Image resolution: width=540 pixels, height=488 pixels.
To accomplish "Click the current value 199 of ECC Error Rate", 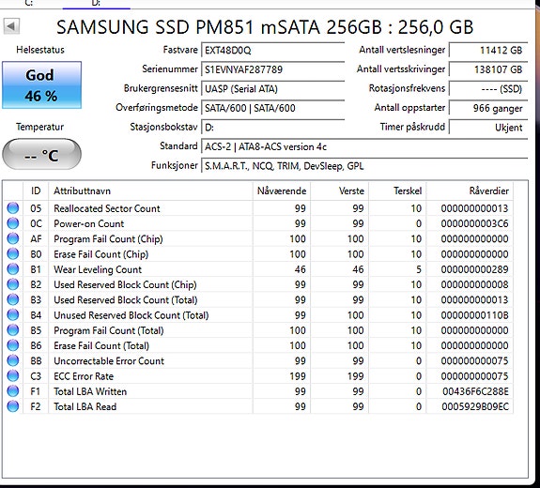I will point(298,376).
